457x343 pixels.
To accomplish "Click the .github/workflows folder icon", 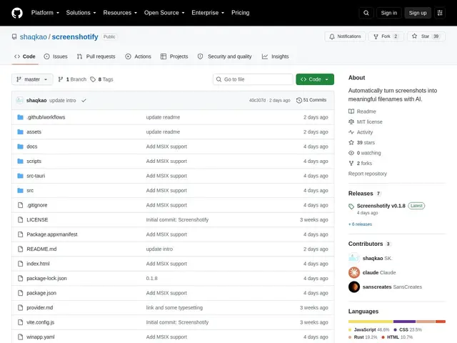I will [20, 117].
